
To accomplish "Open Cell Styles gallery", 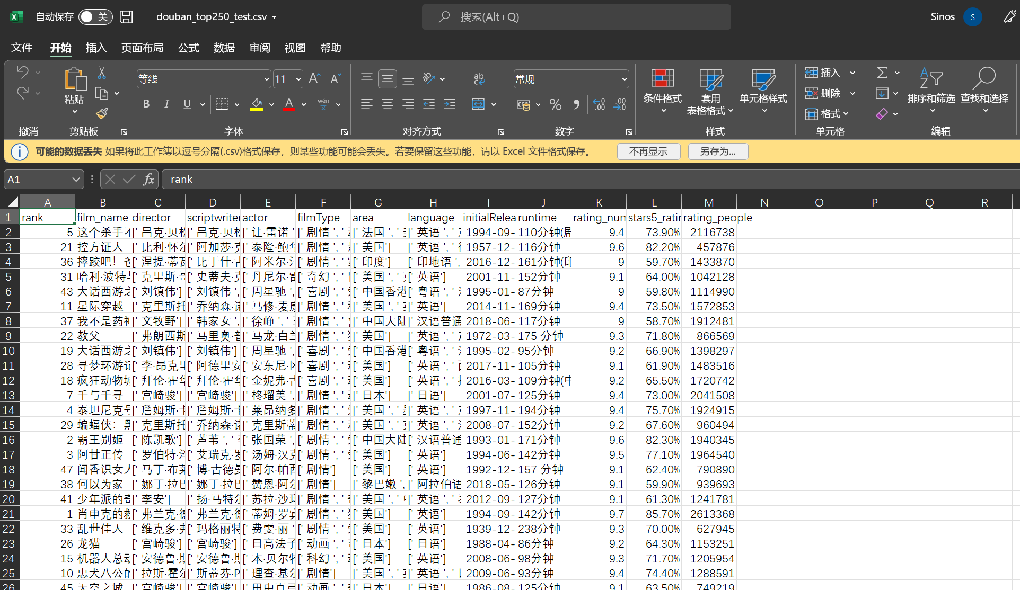I will point(763,91).
